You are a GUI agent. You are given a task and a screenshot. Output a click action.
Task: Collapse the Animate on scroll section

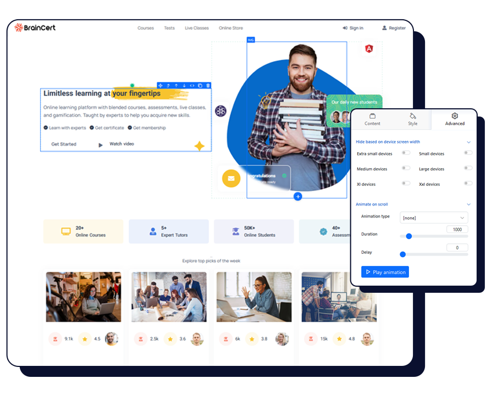coord(468,204)
